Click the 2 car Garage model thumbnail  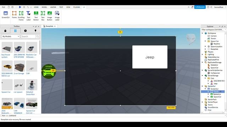coord(19,66)
